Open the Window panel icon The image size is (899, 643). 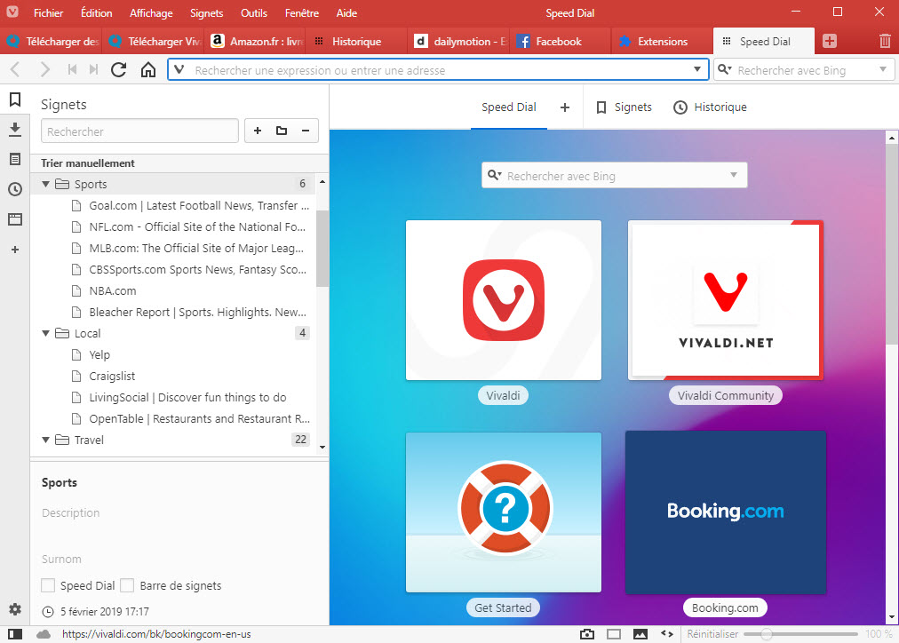[x=15, y=218]
